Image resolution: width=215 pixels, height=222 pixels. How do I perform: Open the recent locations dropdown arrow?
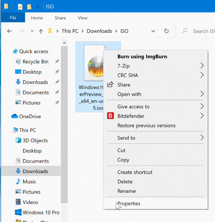tap(32, 31)
